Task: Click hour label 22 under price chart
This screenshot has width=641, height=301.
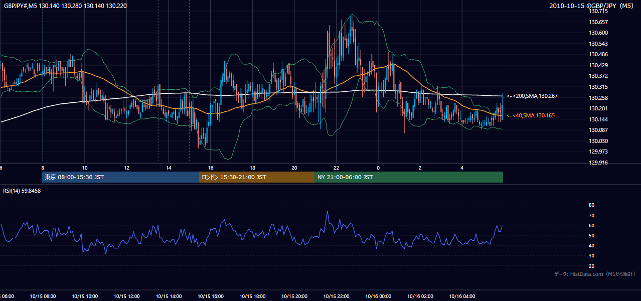Action: [x=336, y=168]
